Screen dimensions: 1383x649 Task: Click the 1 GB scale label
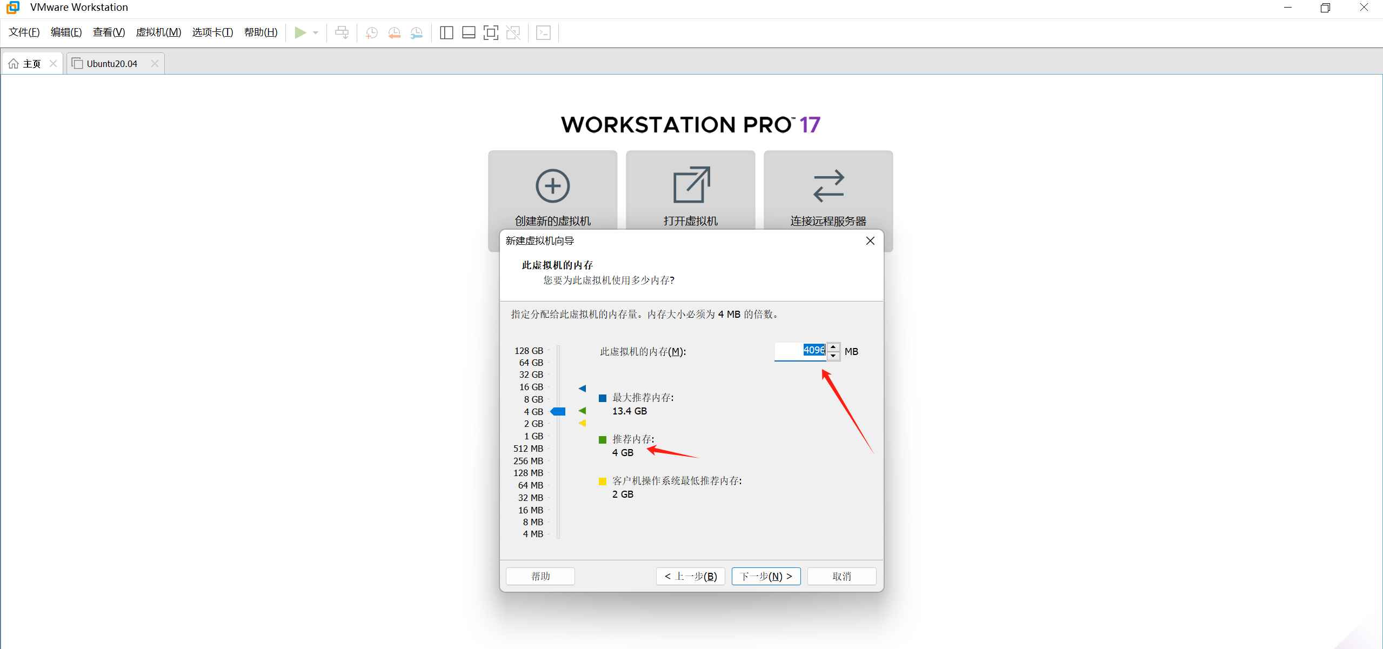[x=533, y=436]
